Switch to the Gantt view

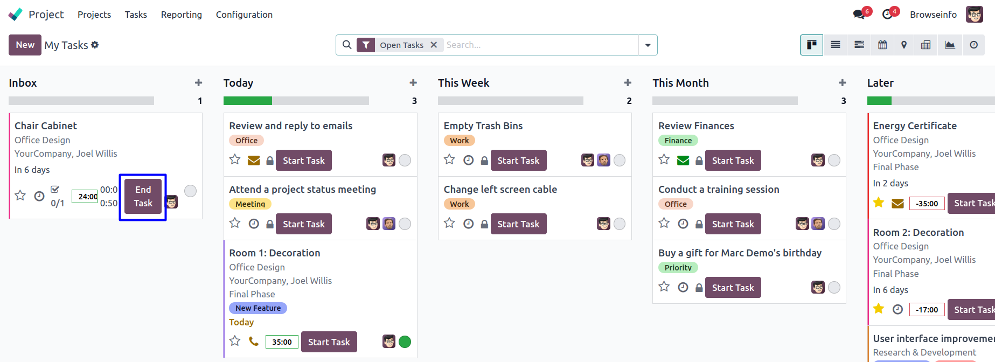(859, 45)
